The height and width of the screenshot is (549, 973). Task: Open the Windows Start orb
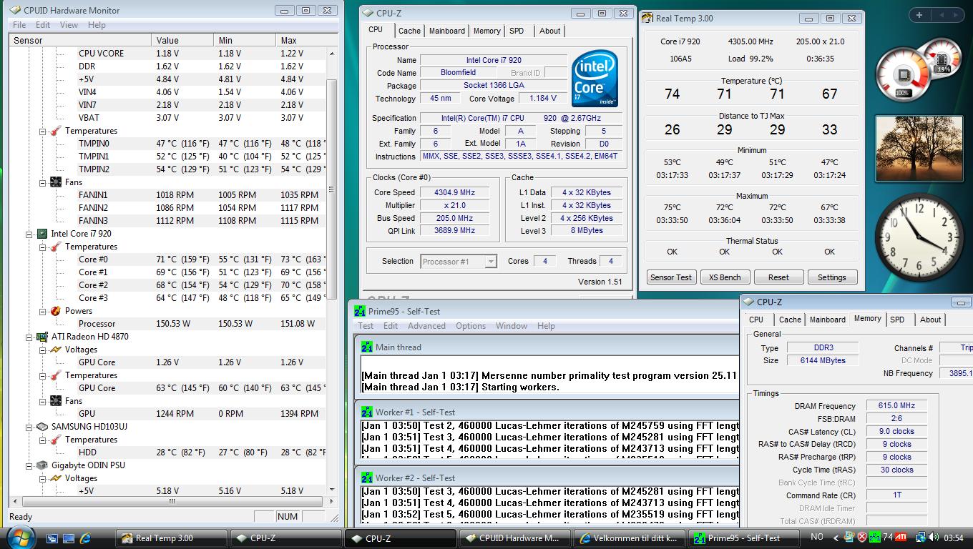19,538
